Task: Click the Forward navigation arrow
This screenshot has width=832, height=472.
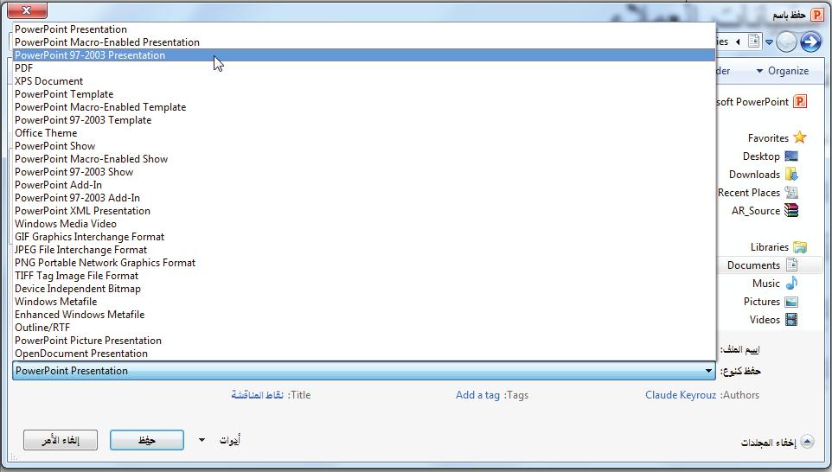Action: [x=810, y=41]
